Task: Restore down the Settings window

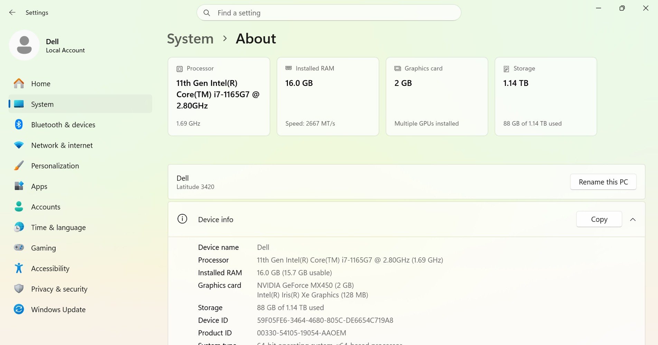Action: [x=622, y=8]
